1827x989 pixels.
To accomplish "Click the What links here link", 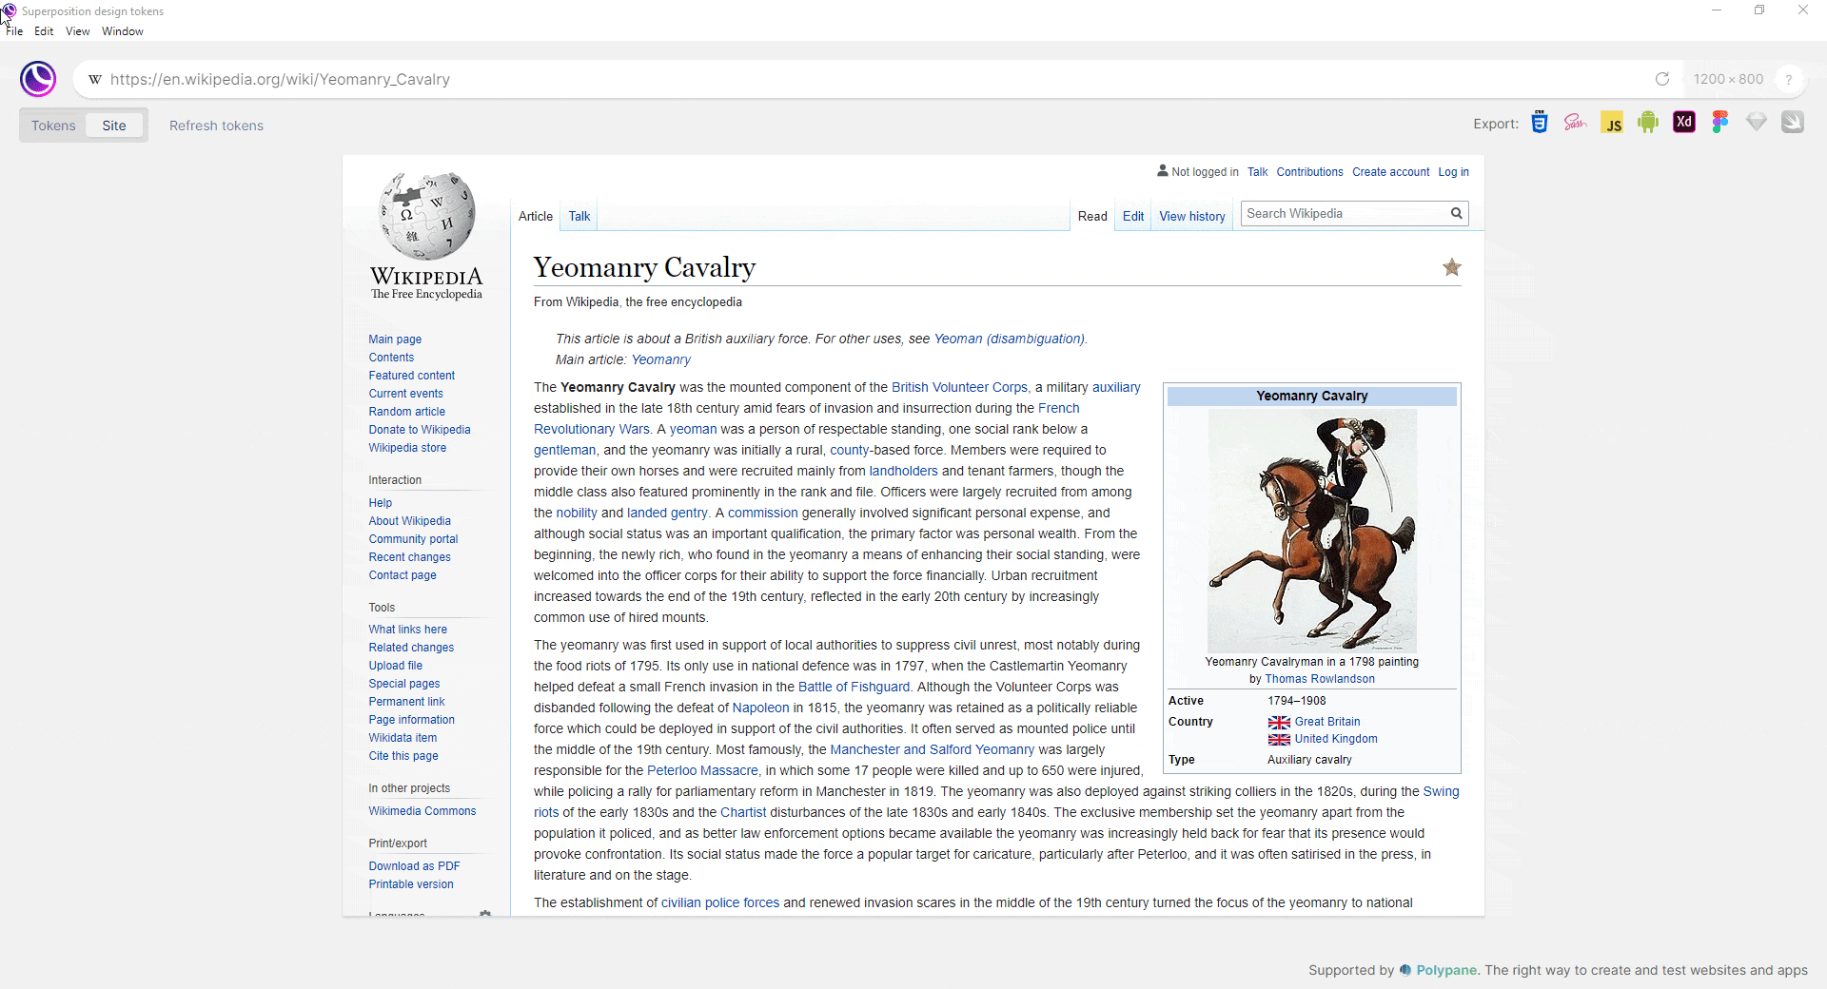I will point(408,630).
